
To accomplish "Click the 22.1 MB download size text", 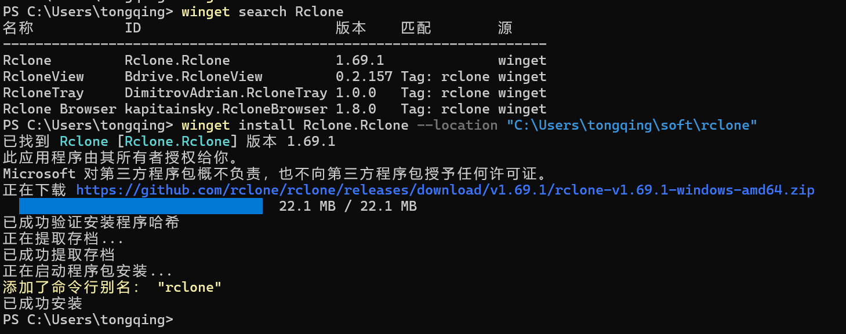I will [348, 206].
